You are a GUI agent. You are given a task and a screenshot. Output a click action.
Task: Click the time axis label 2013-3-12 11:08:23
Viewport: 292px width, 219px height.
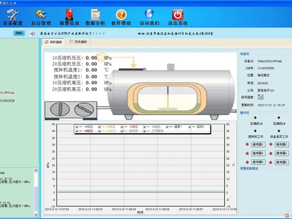(x=90, y=209)
